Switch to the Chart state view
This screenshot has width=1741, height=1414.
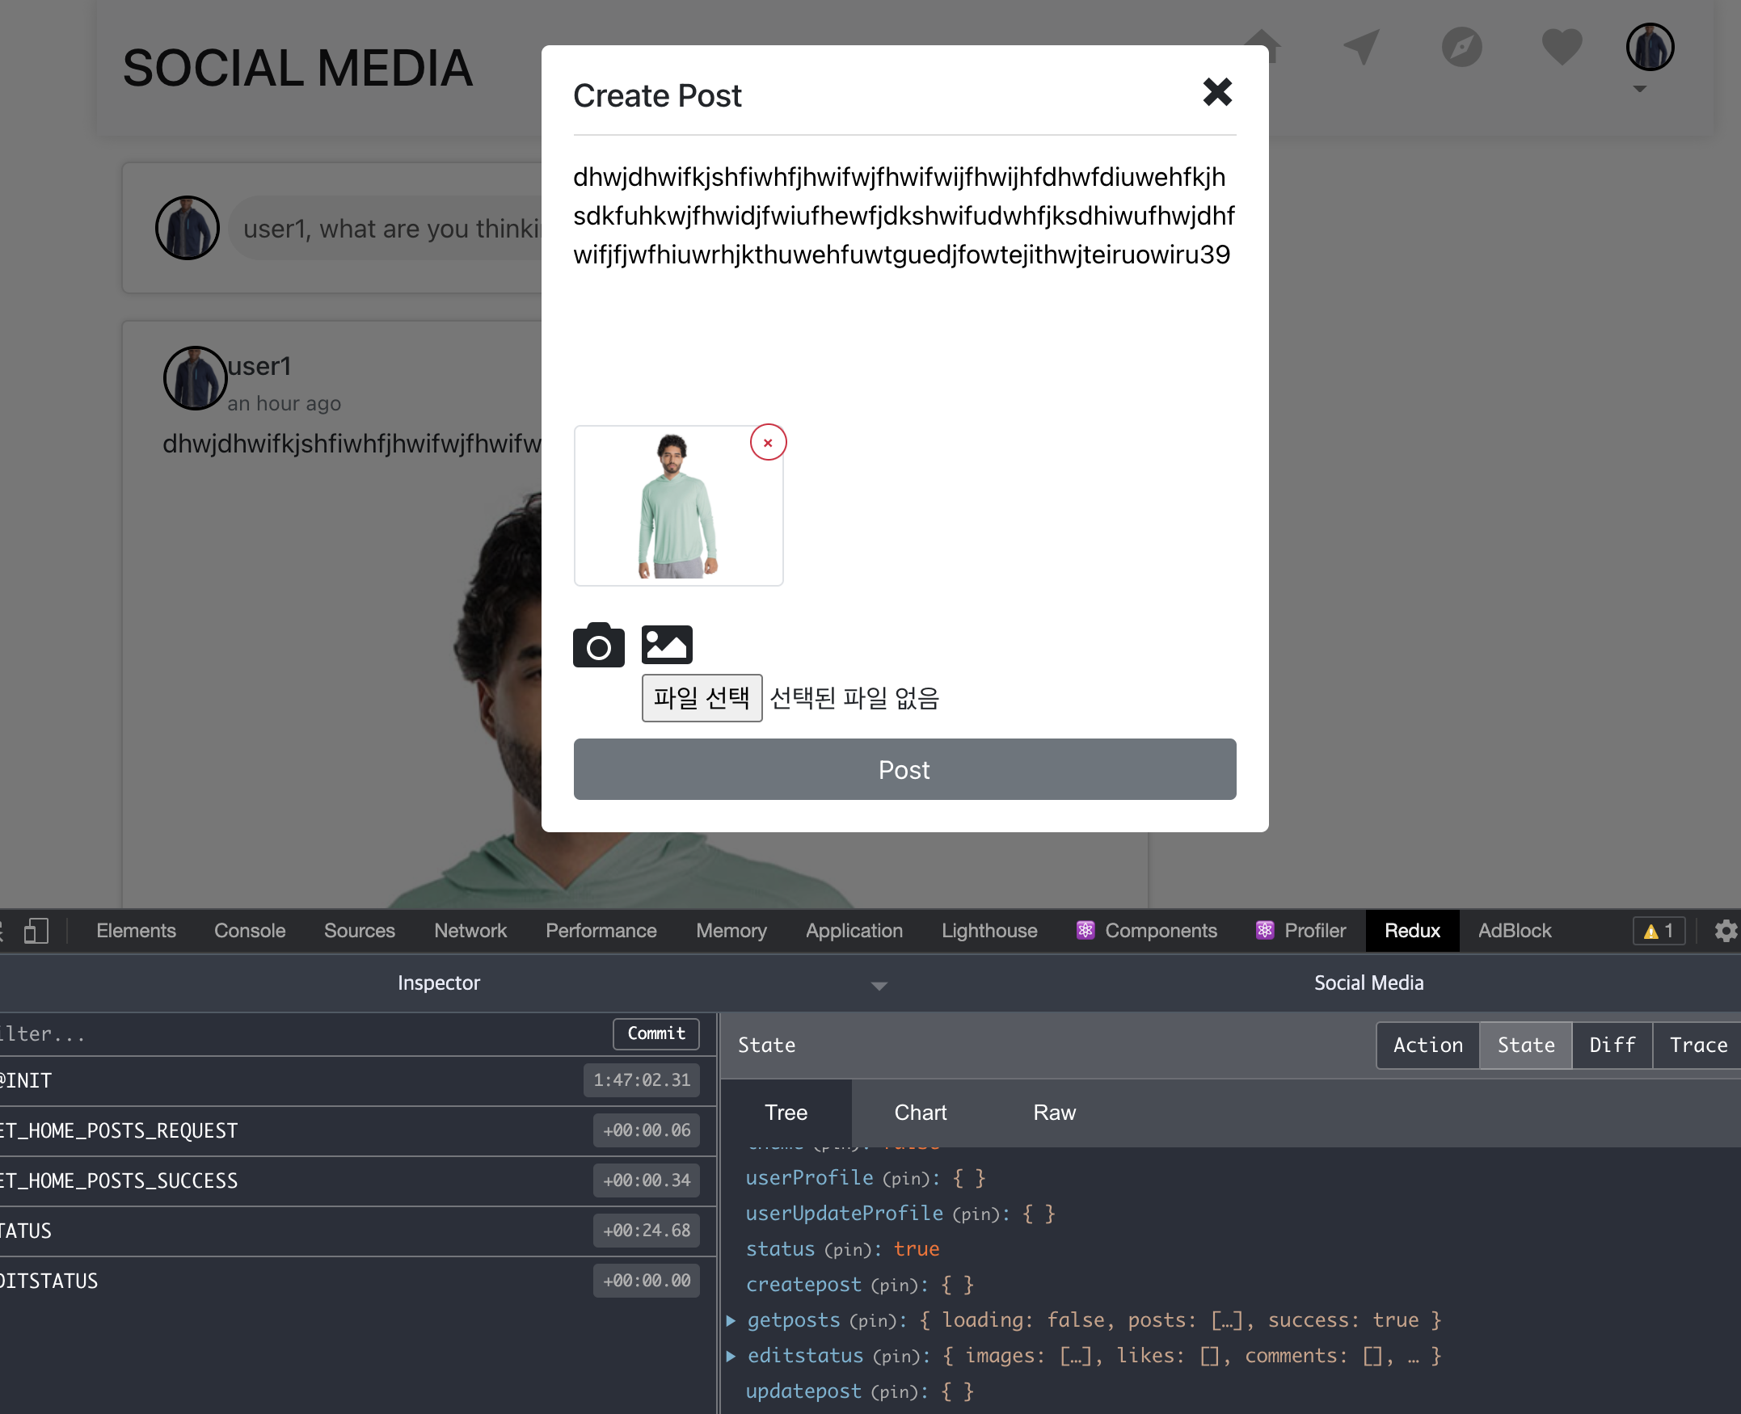pos(920,1113)
